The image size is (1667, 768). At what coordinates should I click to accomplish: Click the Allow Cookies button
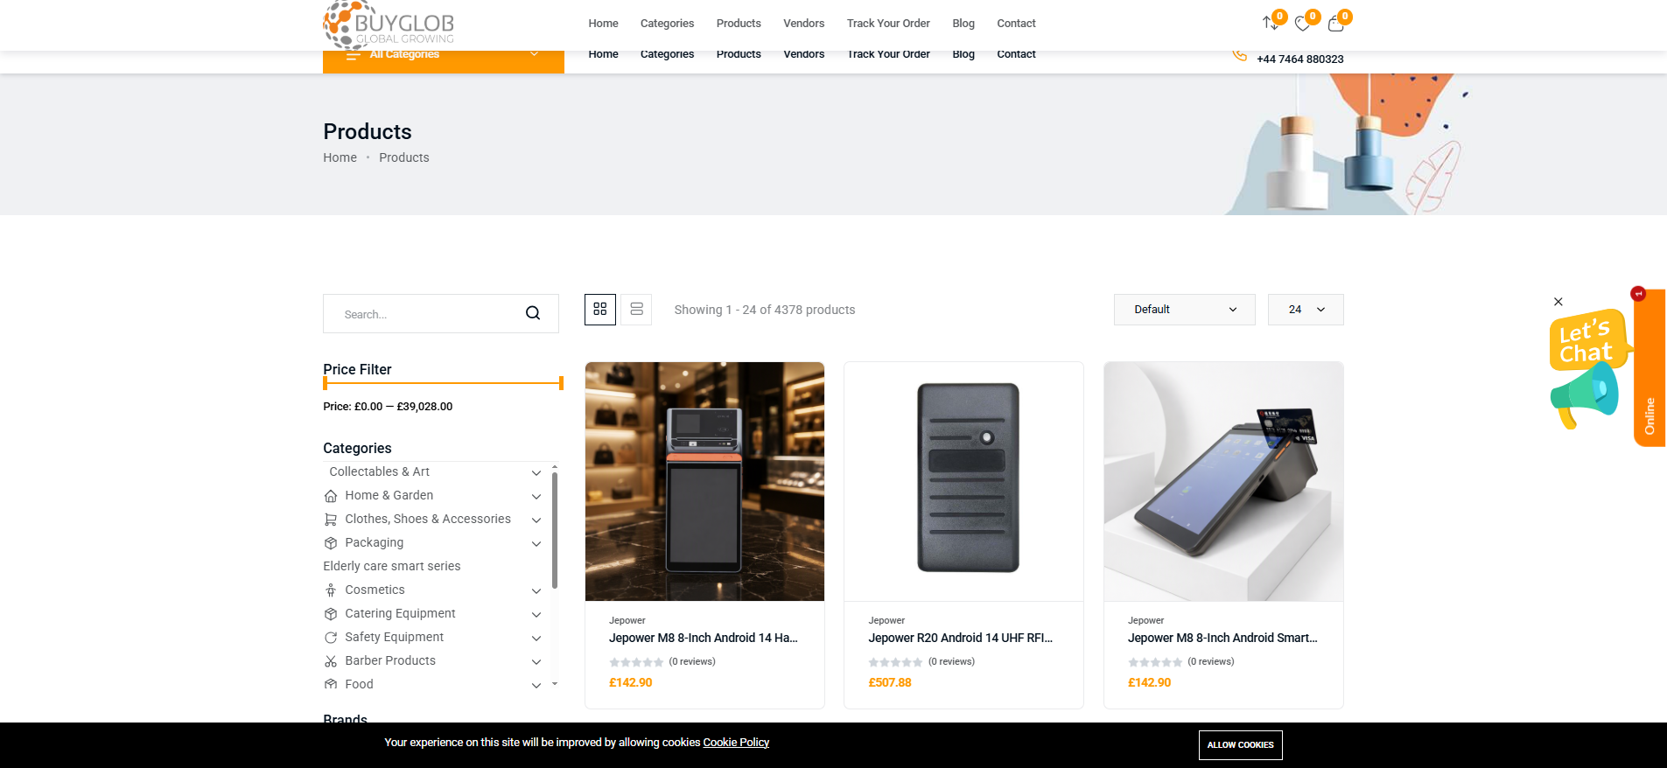1240,745
